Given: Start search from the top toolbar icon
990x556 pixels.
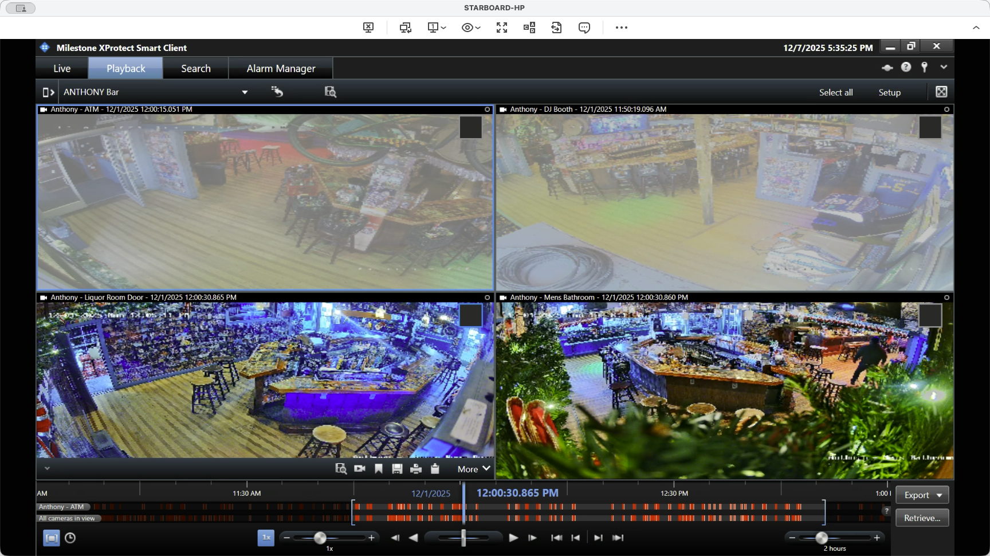Looking at the screenshot, I should pos(331,92).
